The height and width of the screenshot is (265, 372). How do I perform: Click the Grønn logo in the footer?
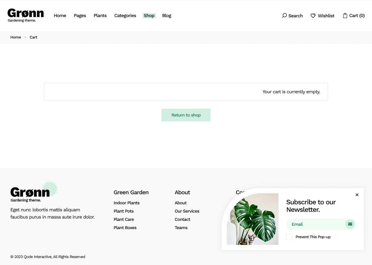[x=34, y=192]
